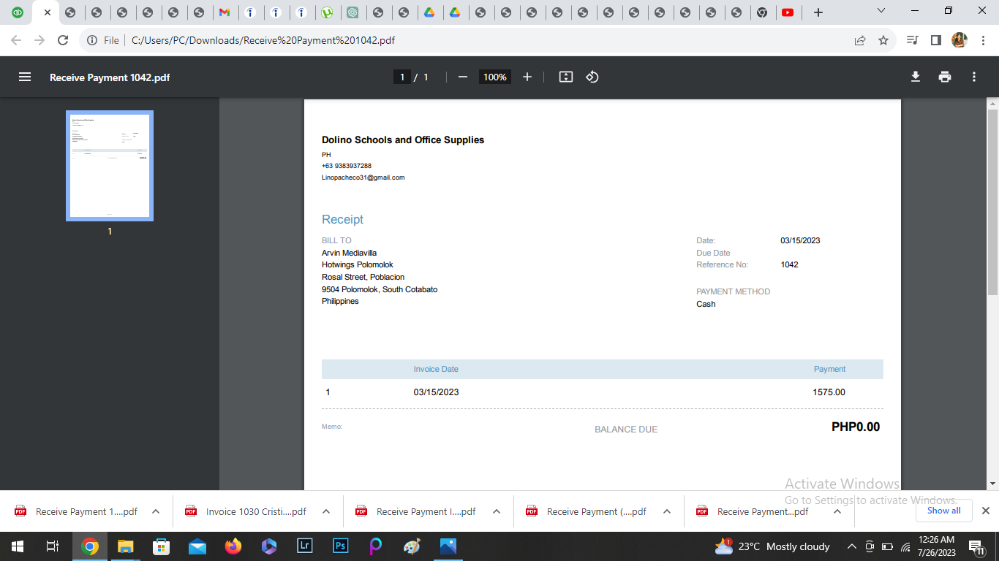Expand options for Receive Payment (....pdf download
999x561 pixels.
667,511
